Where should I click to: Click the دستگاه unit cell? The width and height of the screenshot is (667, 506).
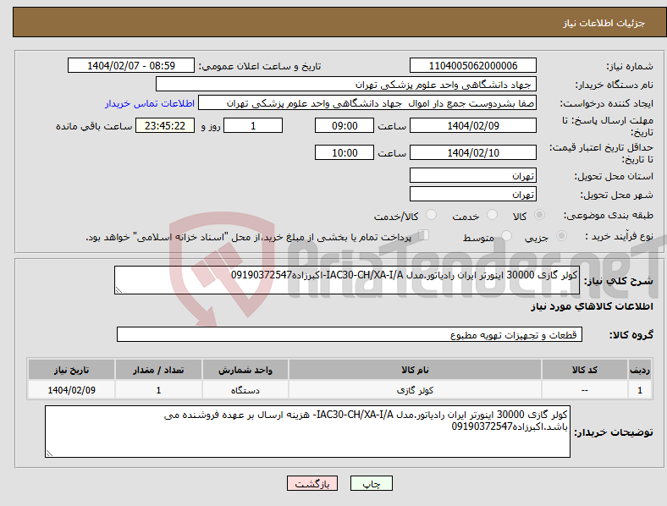pos(245,390)
